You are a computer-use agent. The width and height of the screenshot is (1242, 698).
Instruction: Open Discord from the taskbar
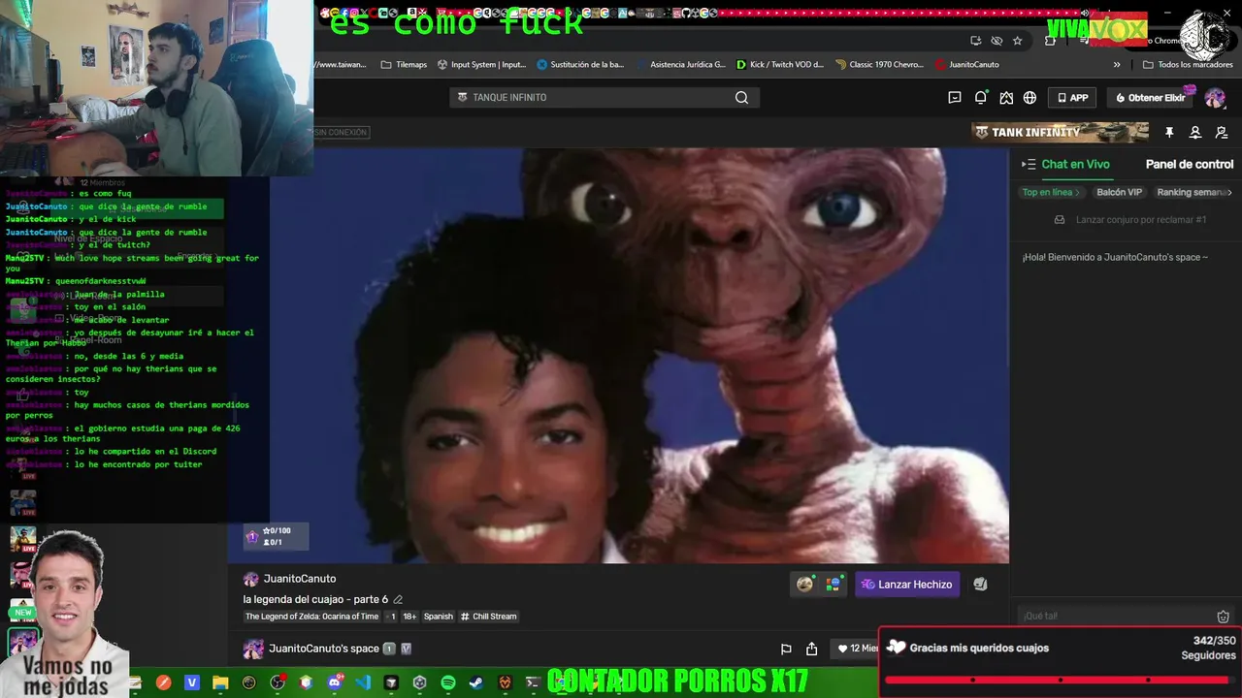(x=335, y=682)
